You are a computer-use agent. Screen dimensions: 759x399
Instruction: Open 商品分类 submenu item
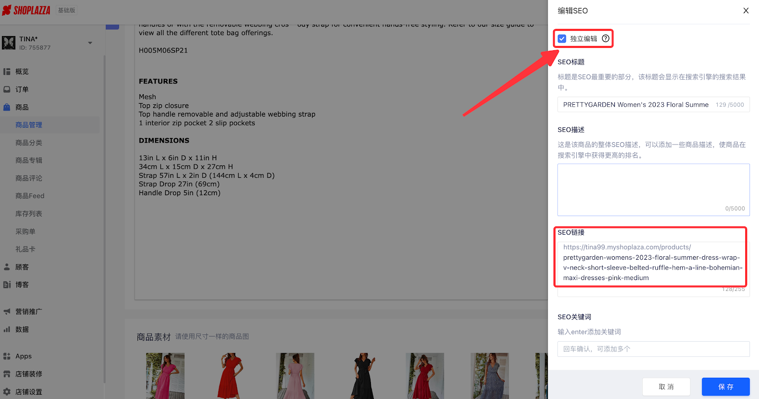(x=28, y=143)
